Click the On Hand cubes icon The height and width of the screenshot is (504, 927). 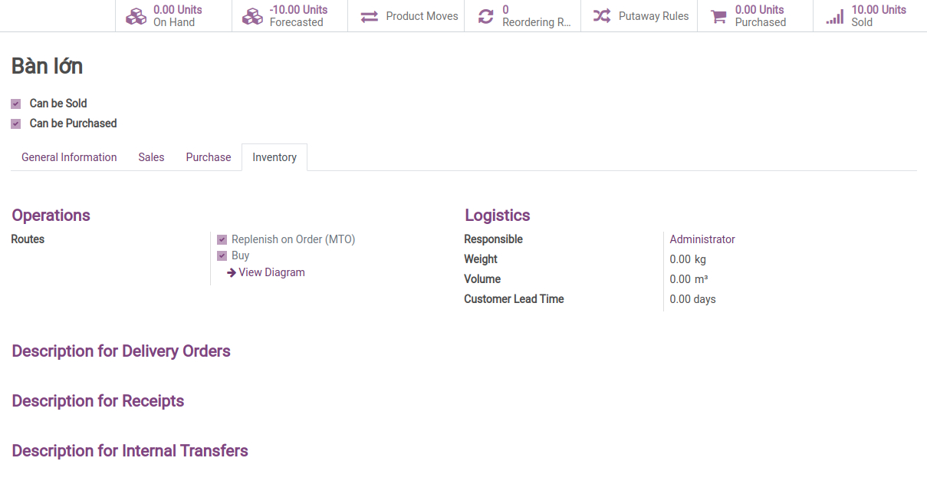[136, 16]
